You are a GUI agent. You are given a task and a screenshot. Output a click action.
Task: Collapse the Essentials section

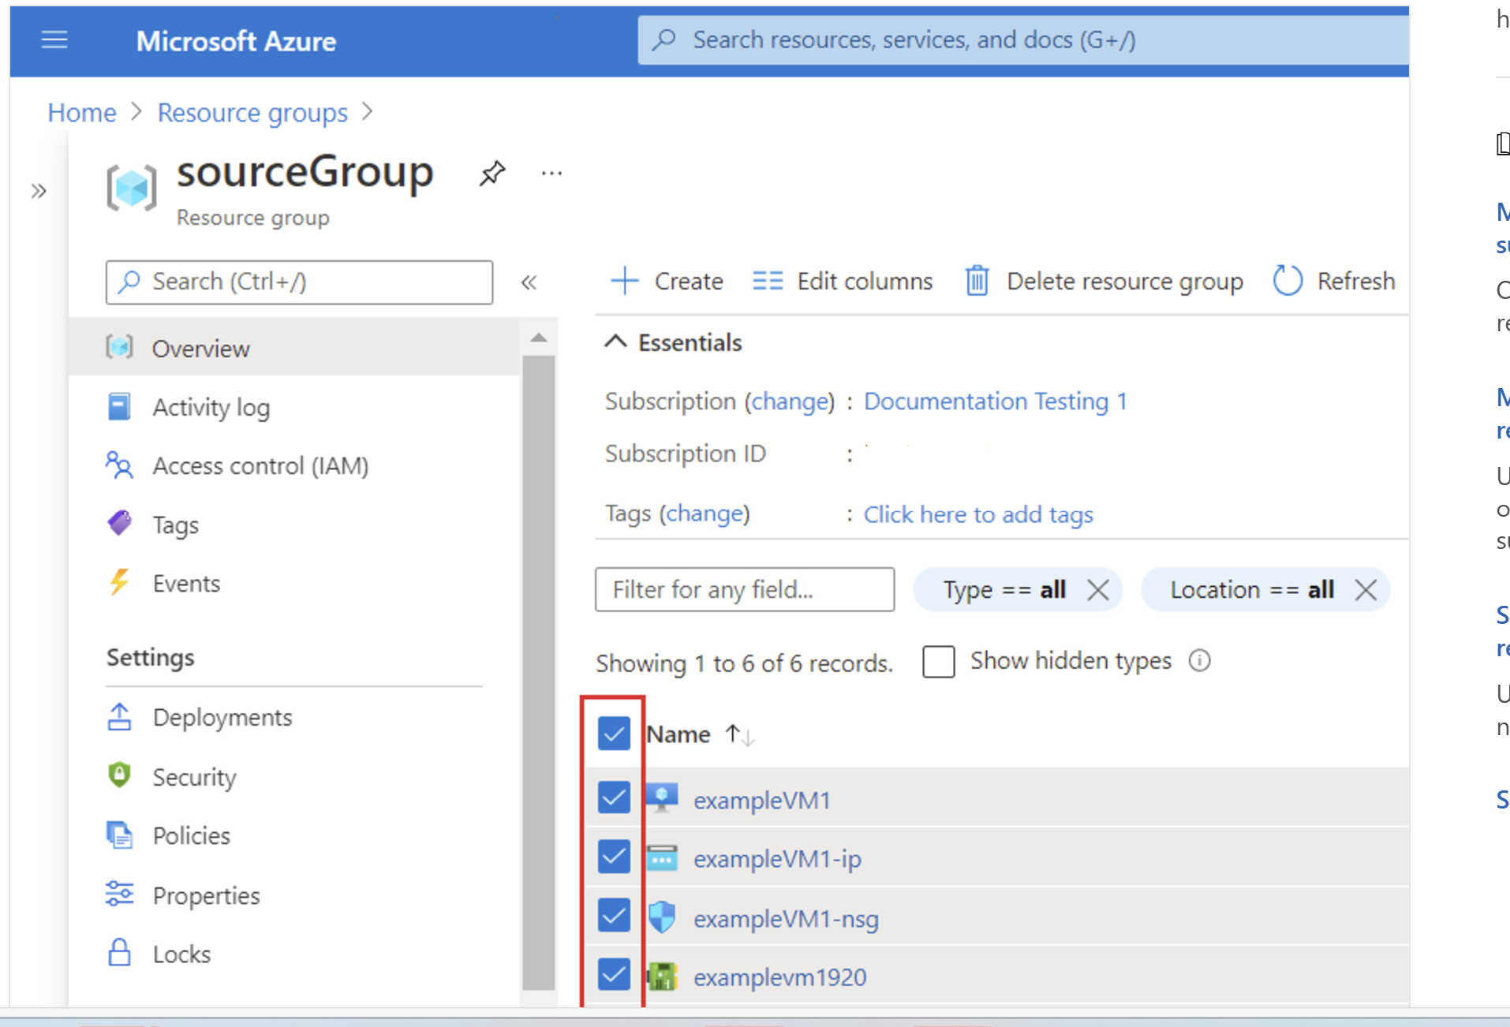click(x=616, y=342)
